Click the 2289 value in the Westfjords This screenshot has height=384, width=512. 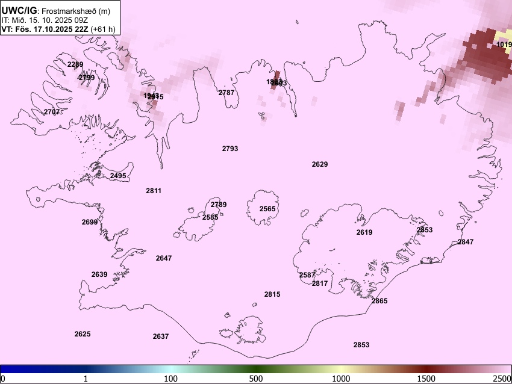pyautogui.click(x=75, y=64)
